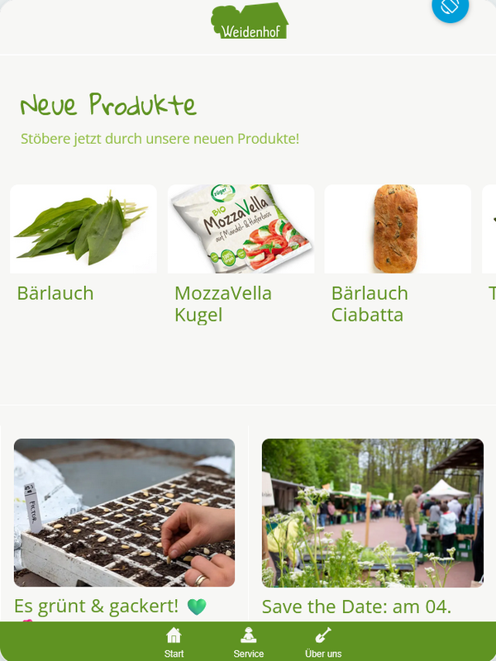Tap the Start house icon
The height and width of the screenshot is (661, 496).
click(x=174, y=635)
